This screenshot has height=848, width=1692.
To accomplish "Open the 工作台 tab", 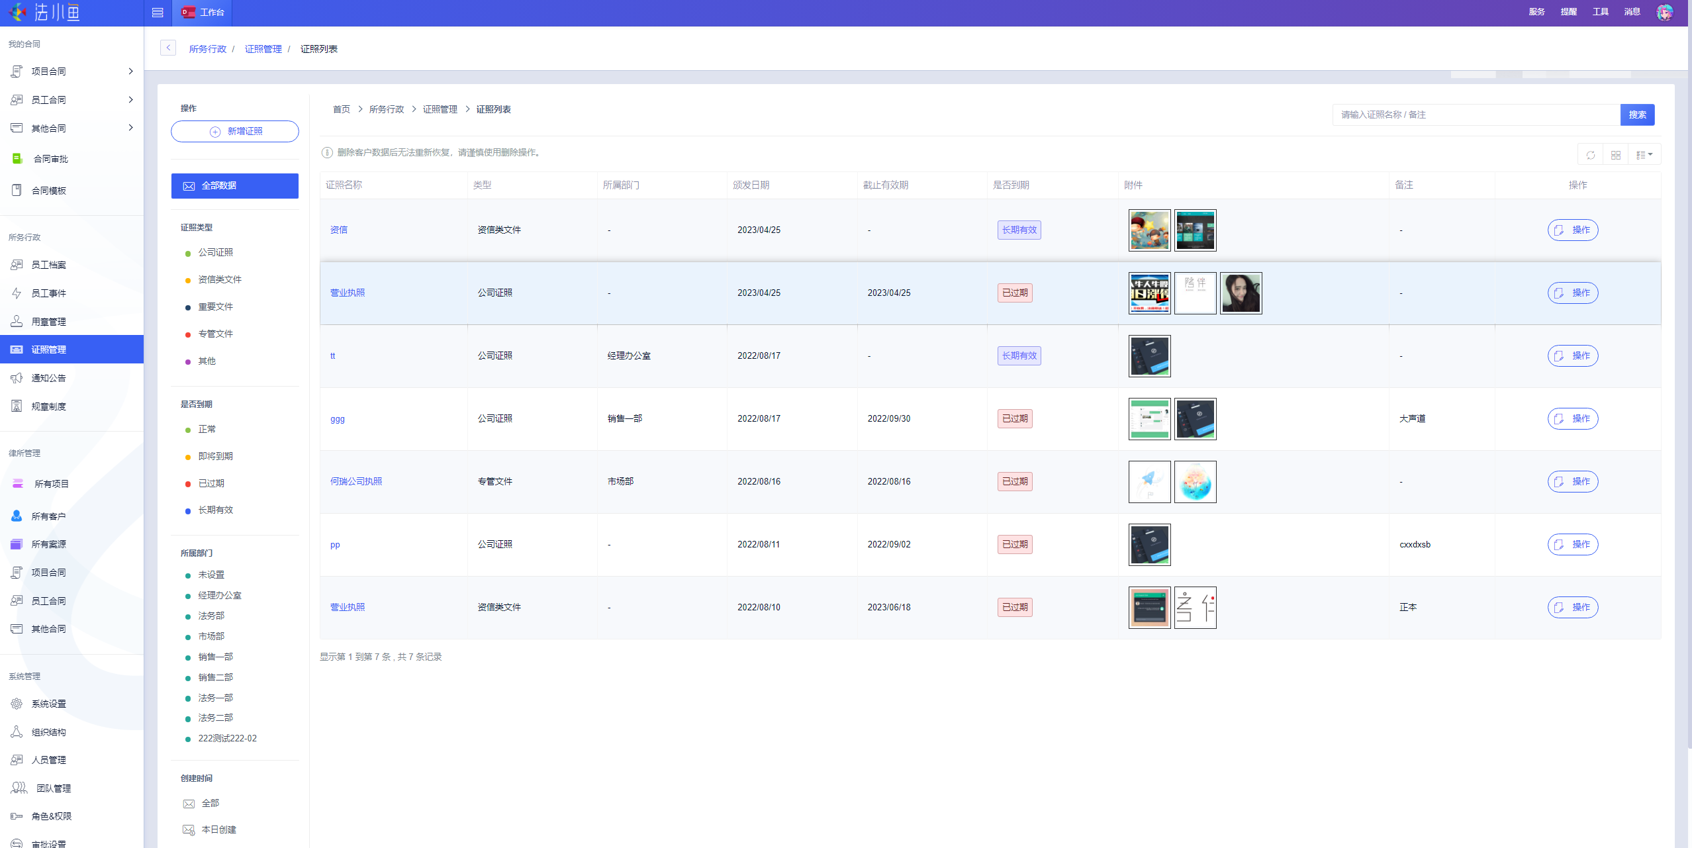I will (x=203, y=12).
